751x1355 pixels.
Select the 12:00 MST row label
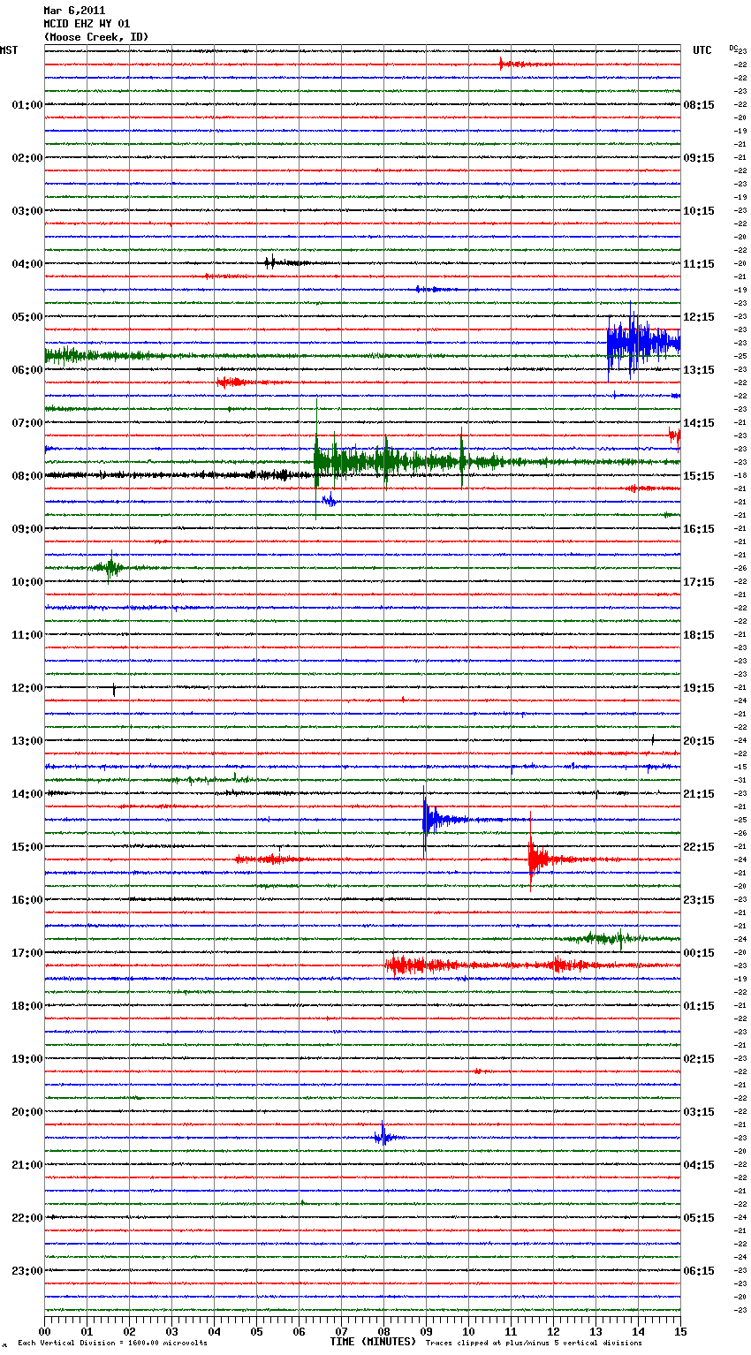click(x=27, y=688)
